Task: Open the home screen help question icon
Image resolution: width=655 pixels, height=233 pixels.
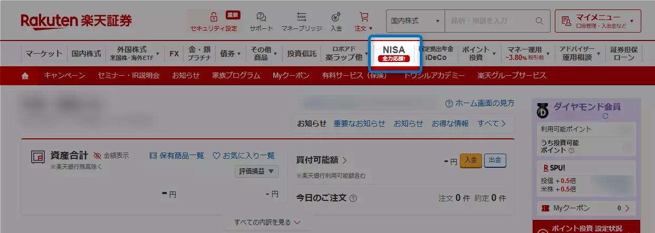Action: click(x=449, y=103)
